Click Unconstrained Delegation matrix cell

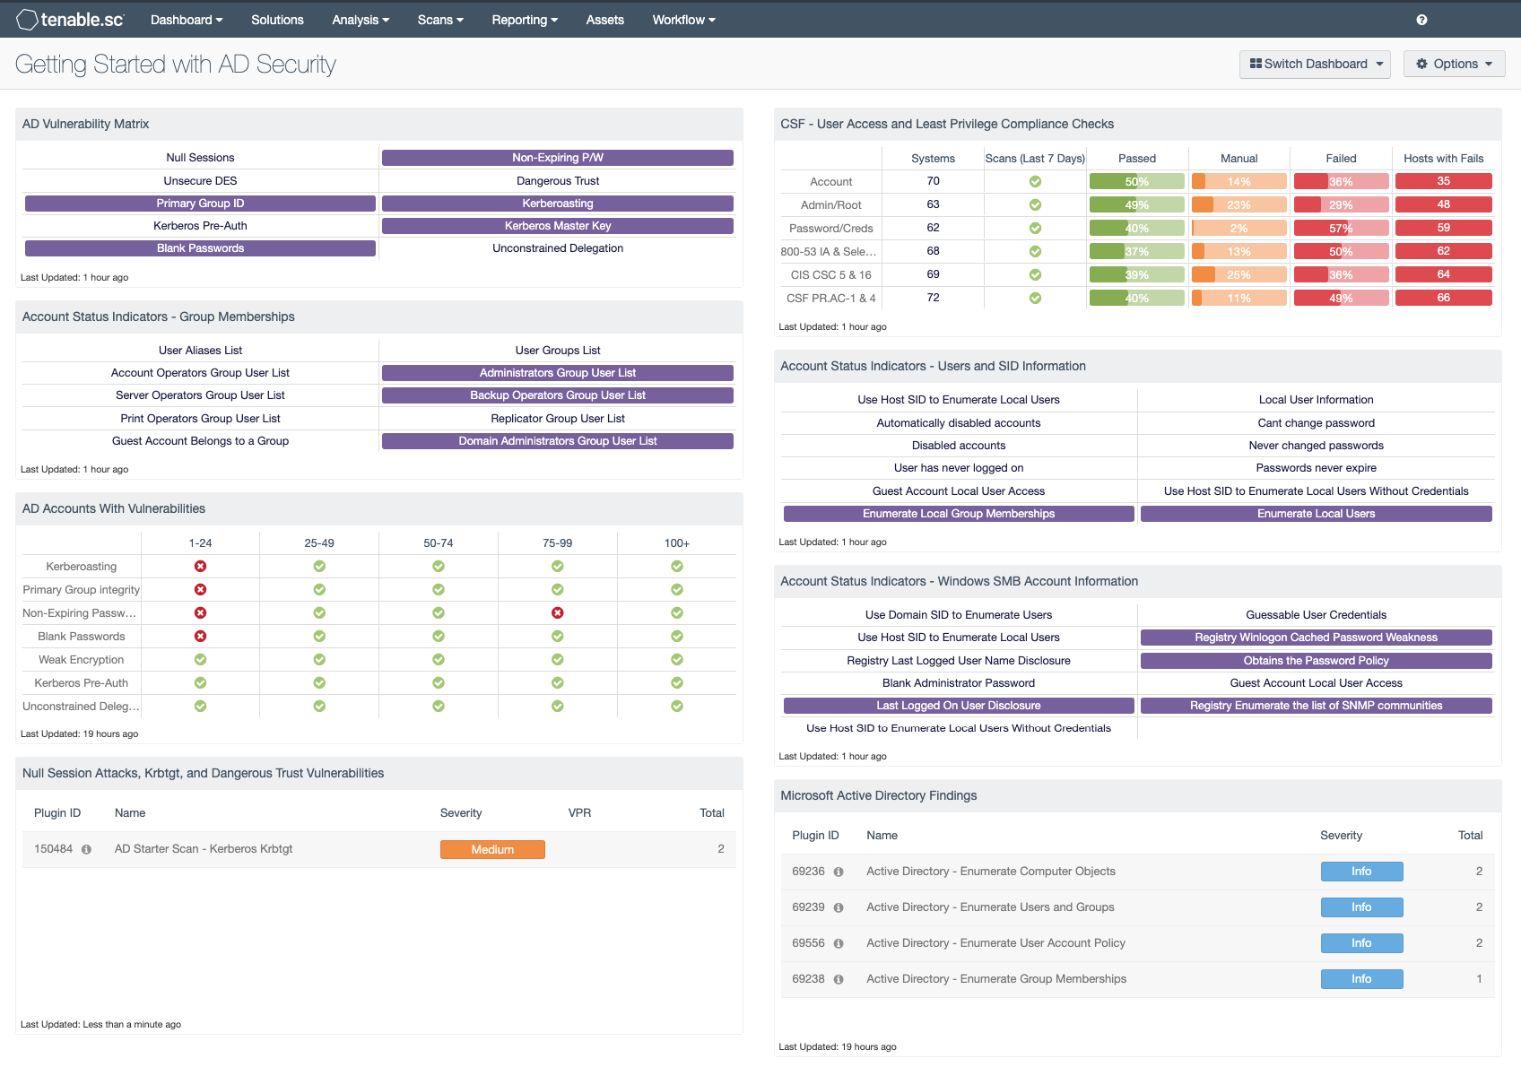[558, 248]
